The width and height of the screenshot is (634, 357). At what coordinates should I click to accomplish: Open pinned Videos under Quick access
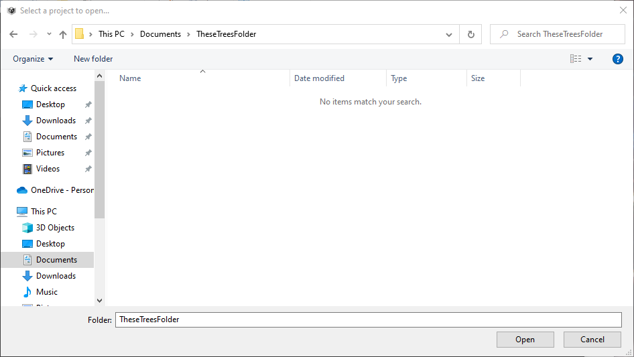click(x=48, y=169)
